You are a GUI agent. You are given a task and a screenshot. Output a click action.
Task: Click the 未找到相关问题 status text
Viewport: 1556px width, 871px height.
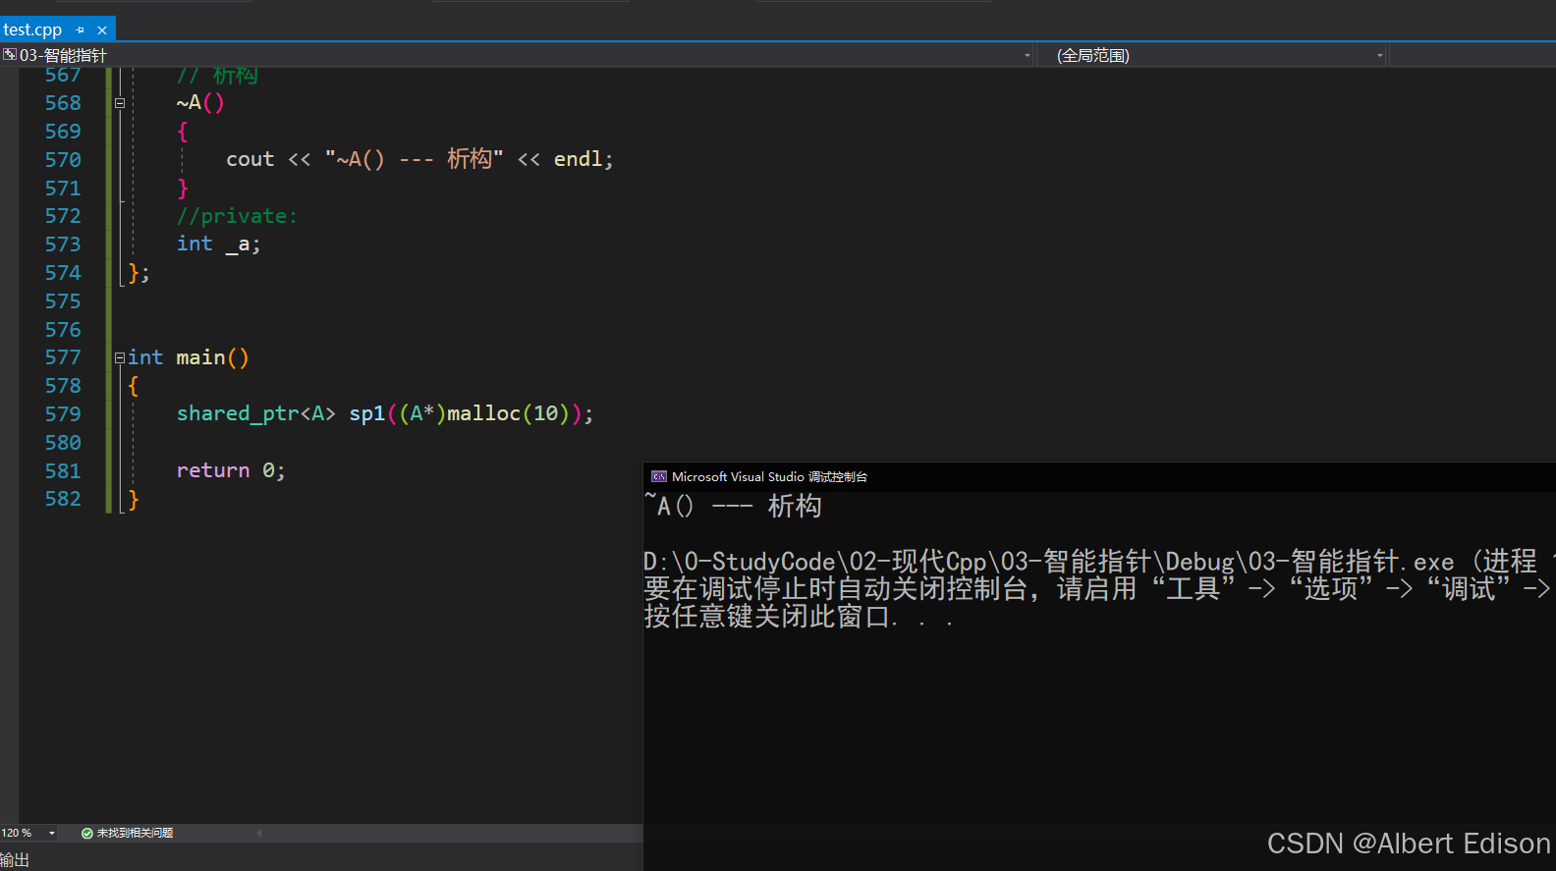[x=135, y=833]
